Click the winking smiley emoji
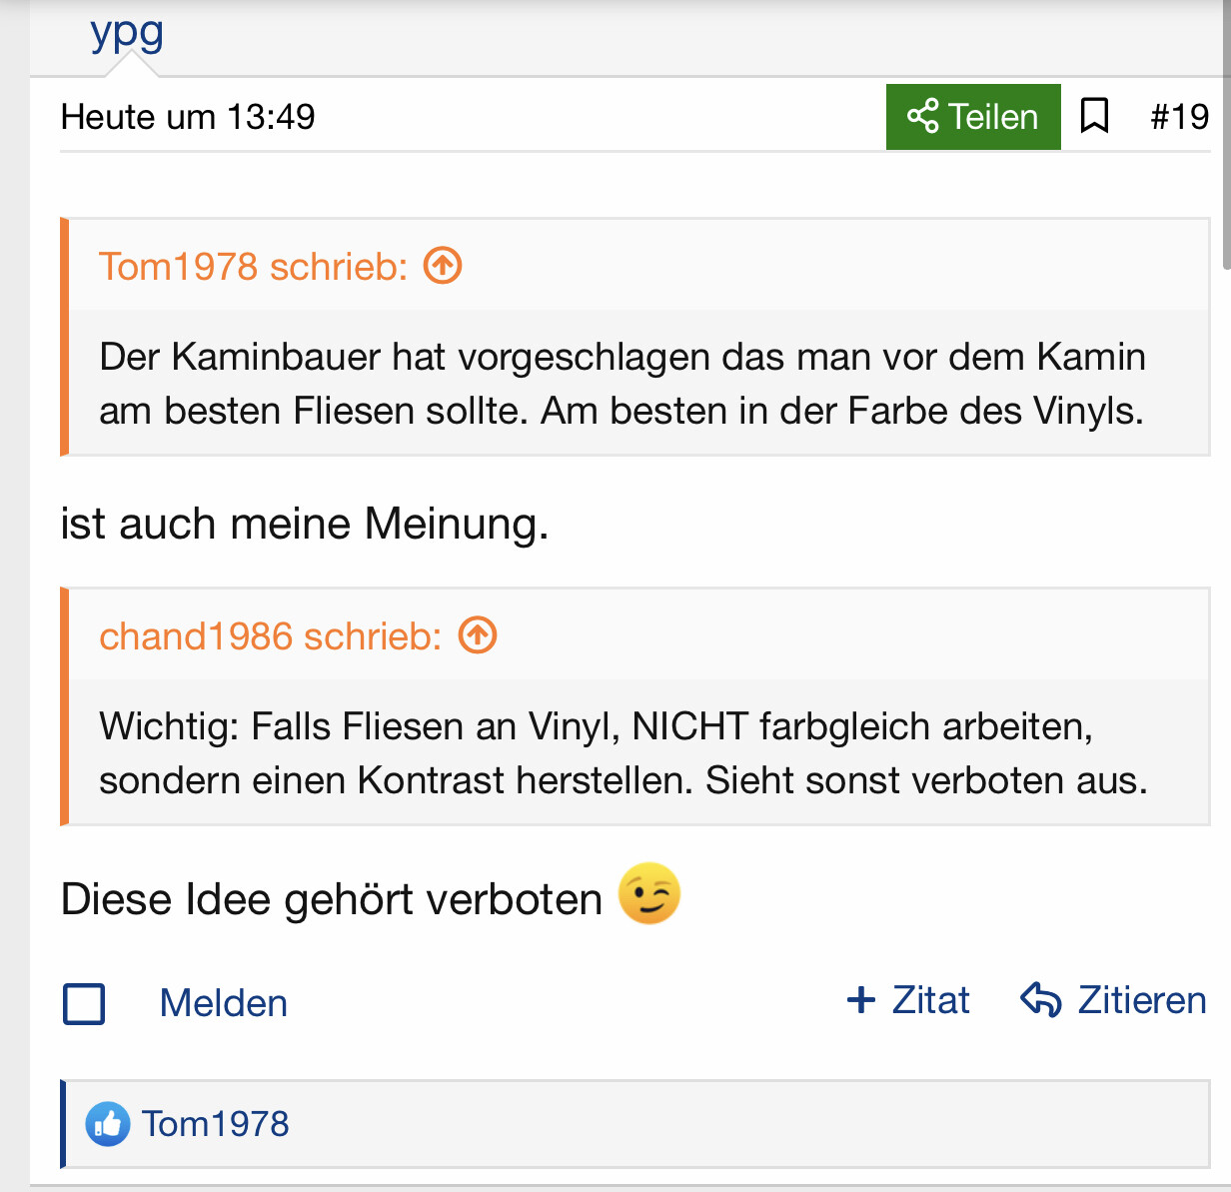 [x=649, y=893]
